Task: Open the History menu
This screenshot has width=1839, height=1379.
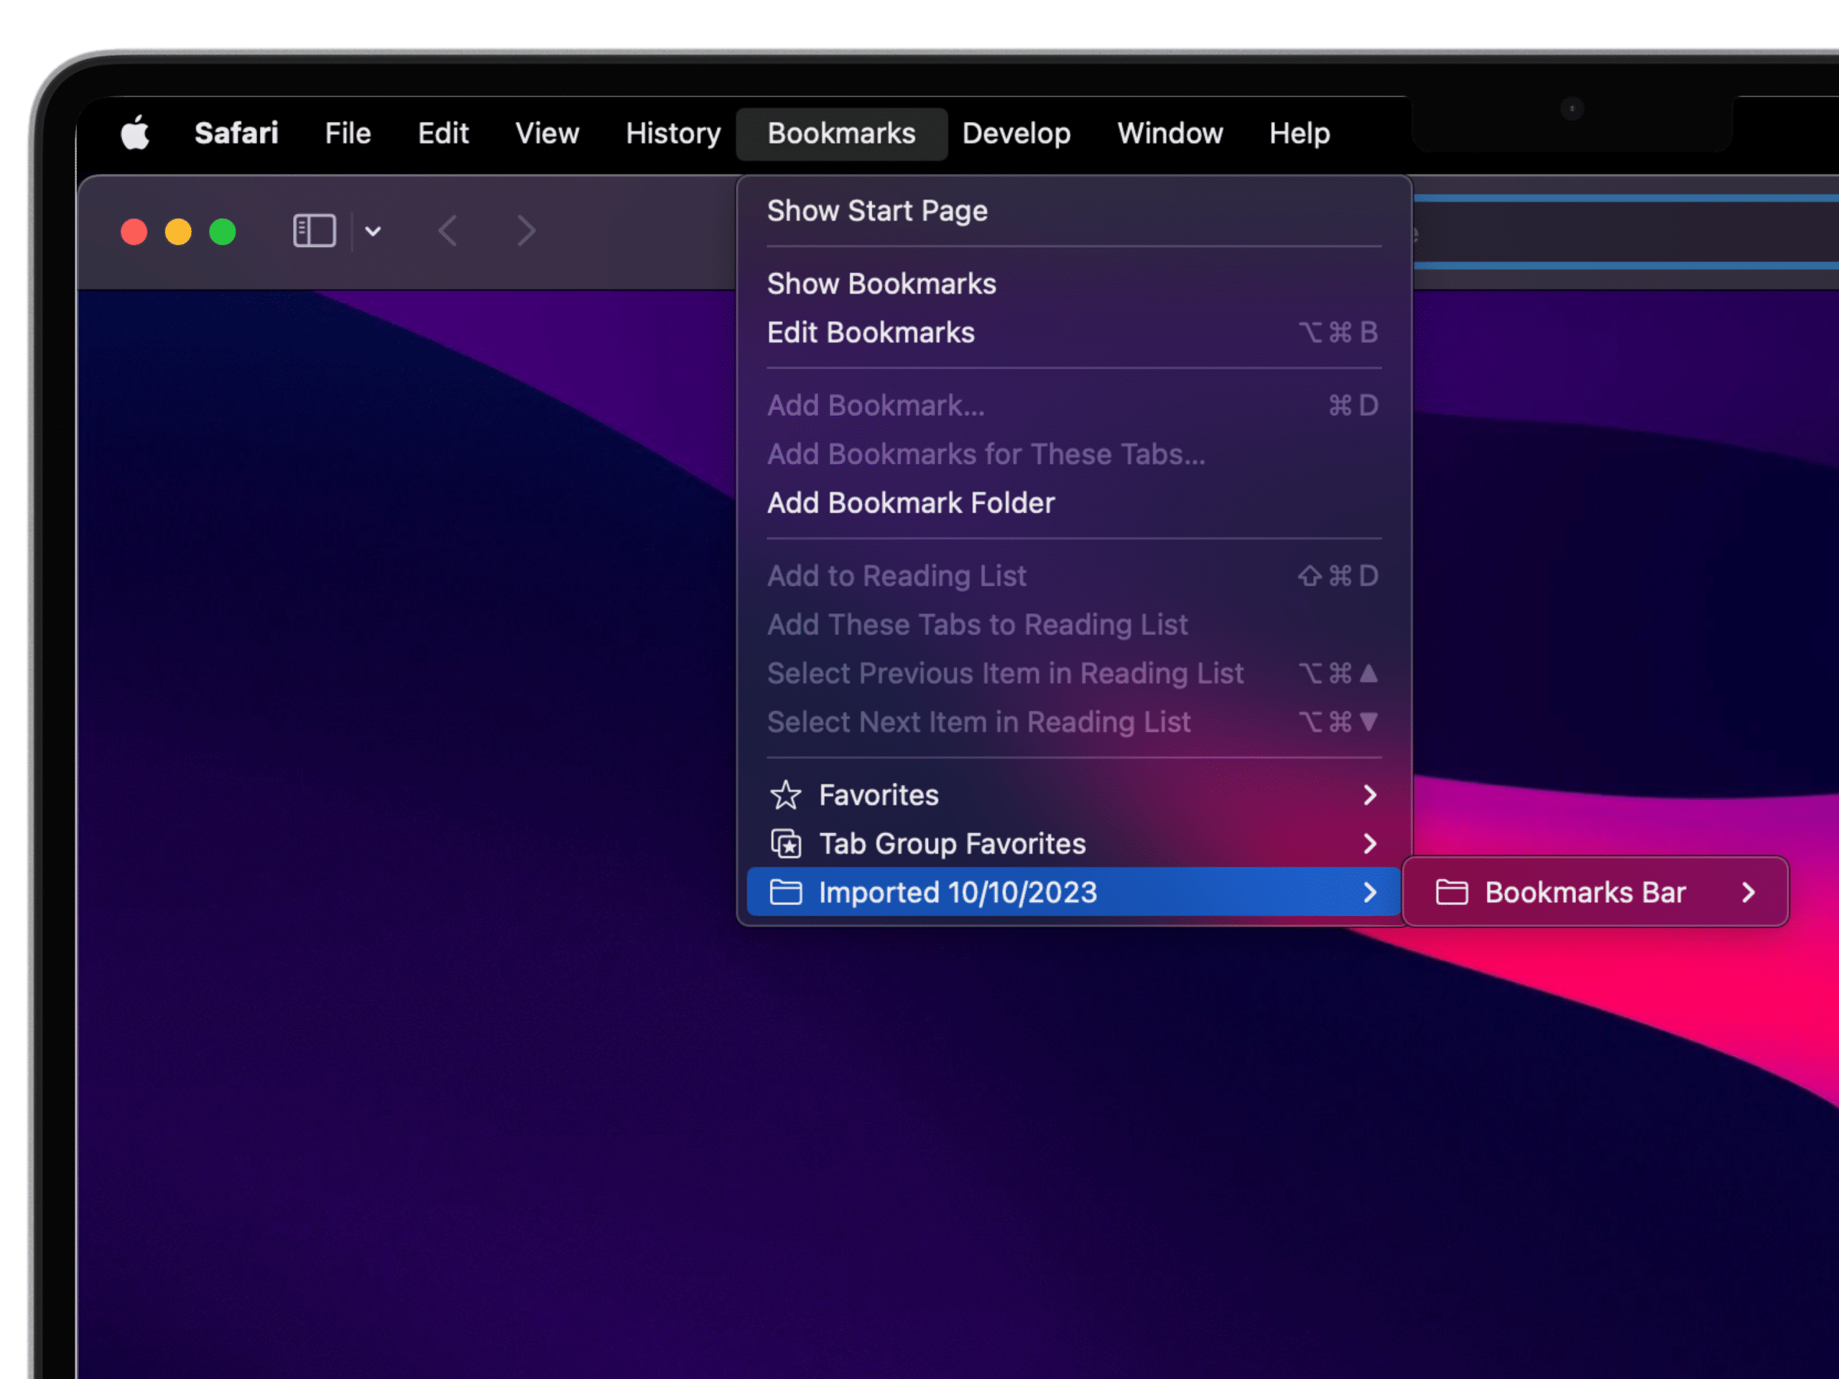Action: [x=672, y=134]
